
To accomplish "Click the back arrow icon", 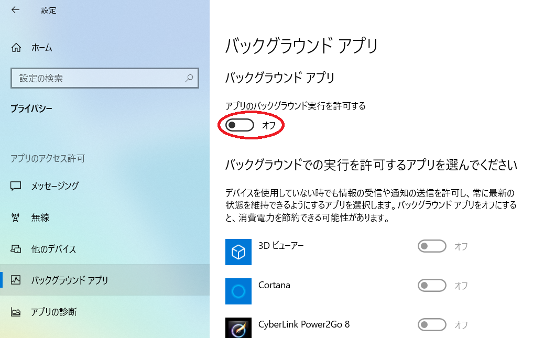I will click(x=15, y=10).
